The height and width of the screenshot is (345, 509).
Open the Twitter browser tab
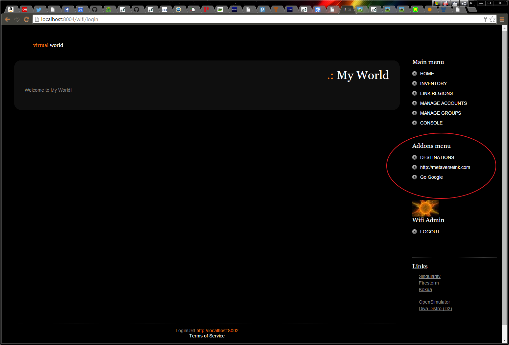tap(39, 10)
